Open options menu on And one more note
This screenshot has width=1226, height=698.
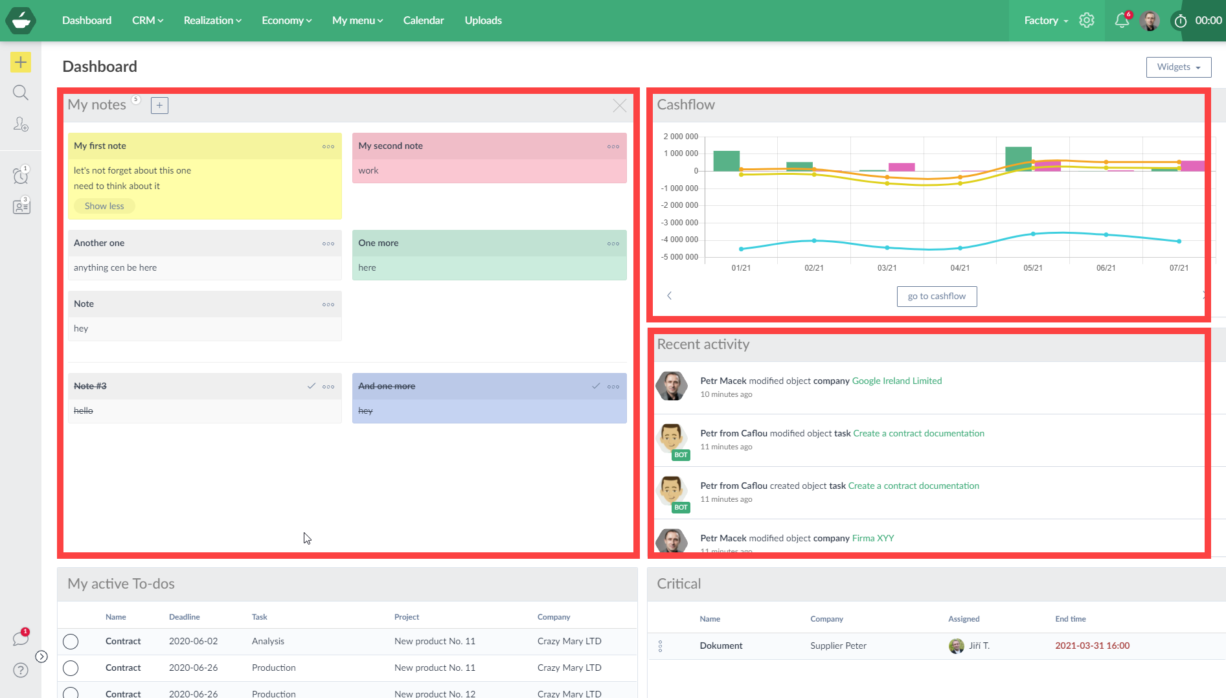click(613, 387)
